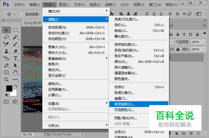This screenshot has height=138, width=209.
Task: Select the Eyedropper tool
Action: tap(6, 44)
